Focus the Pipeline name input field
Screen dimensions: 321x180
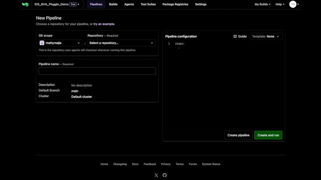(x=97, y=71)
